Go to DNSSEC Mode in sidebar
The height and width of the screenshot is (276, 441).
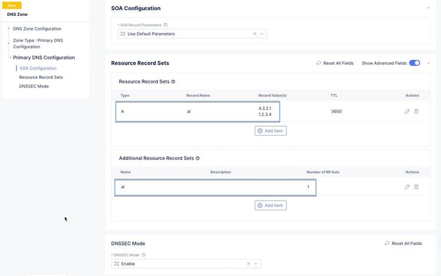[34, 86]
